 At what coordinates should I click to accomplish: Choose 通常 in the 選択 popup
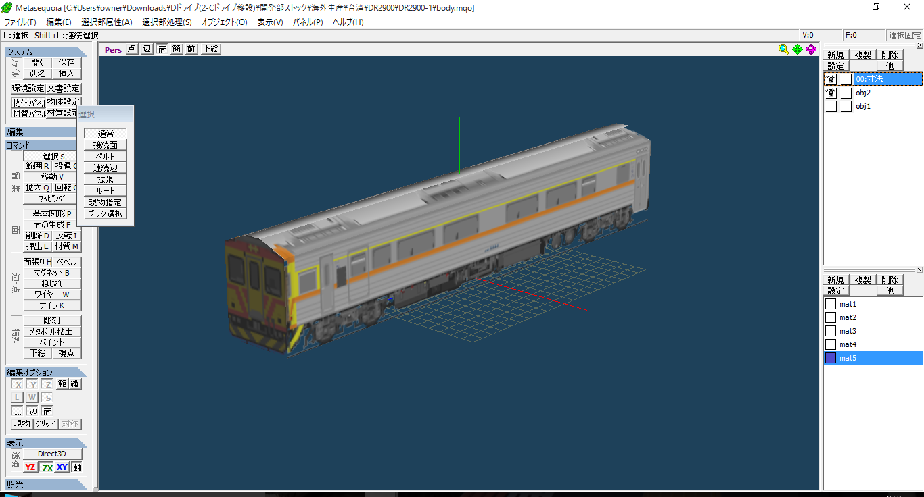click(106, 134)
